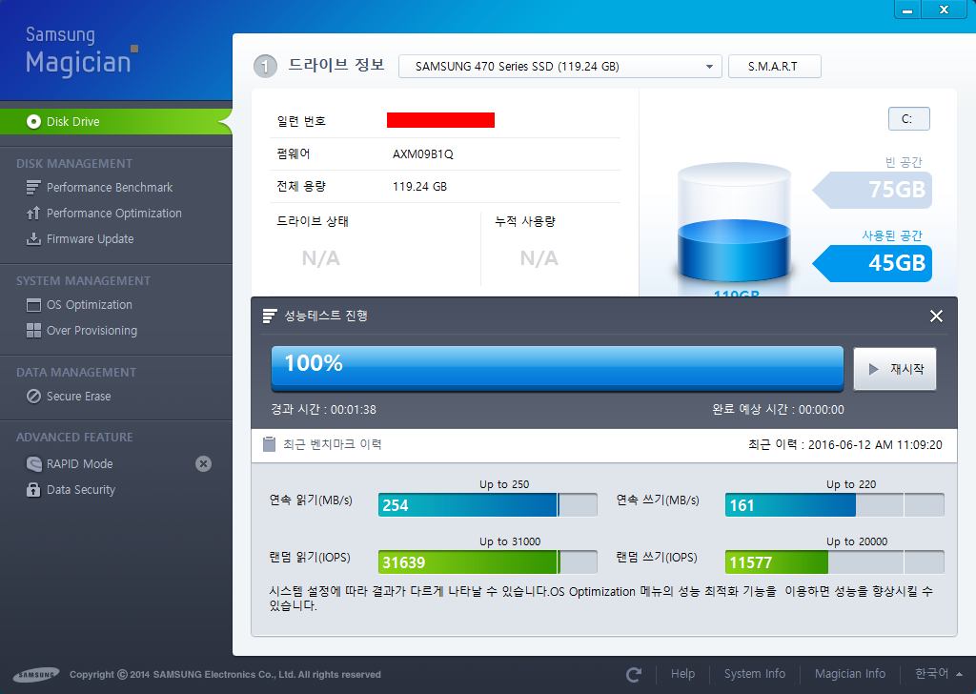Image resolution: width=976 pixels, height=694 pixels.
Task: Click the Samsung Magician logo
Action: point(81,52)
